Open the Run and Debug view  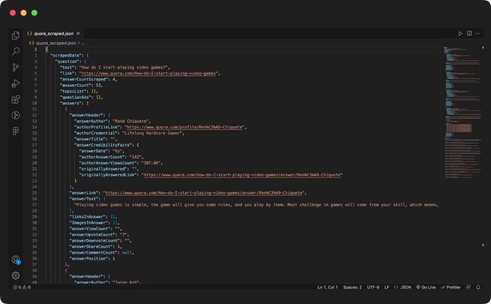(x=15, y=83)
